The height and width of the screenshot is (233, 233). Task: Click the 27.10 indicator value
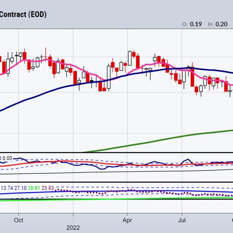20,188
